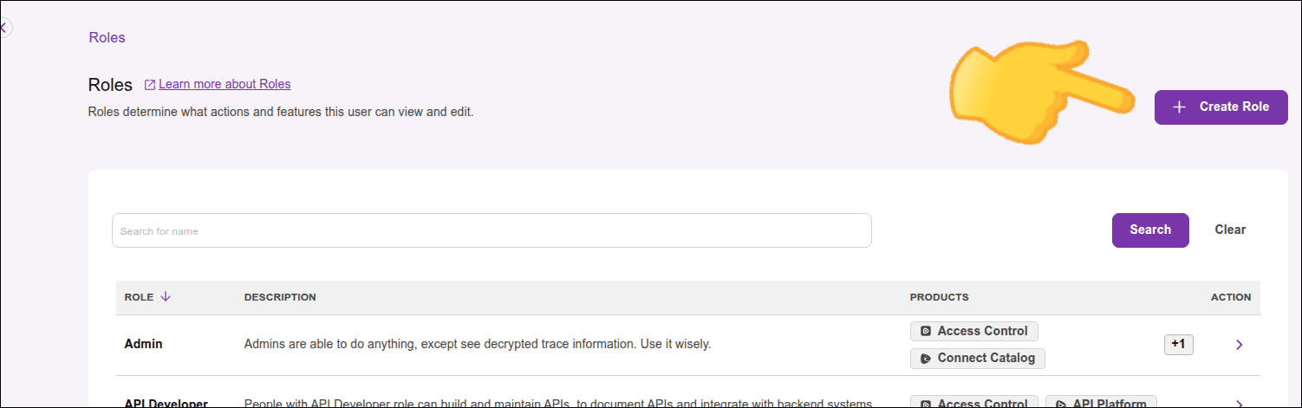Click the external link icon beside Learn more

tap(150, 85)
